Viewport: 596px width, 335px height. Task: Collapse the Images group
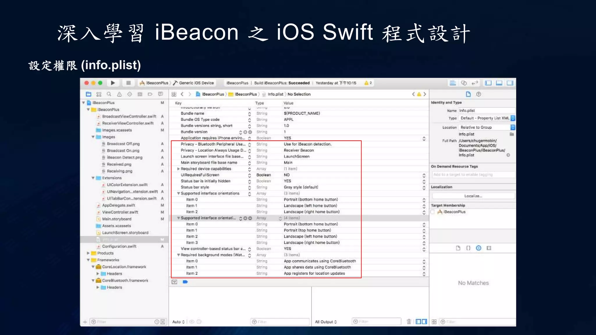[93, 137]
